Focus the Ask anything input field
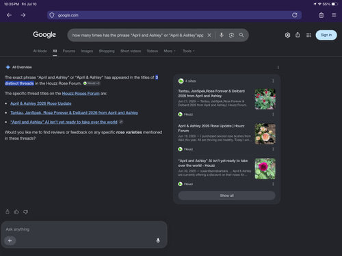The image size is (342, 256). click(x=84, y=229)
